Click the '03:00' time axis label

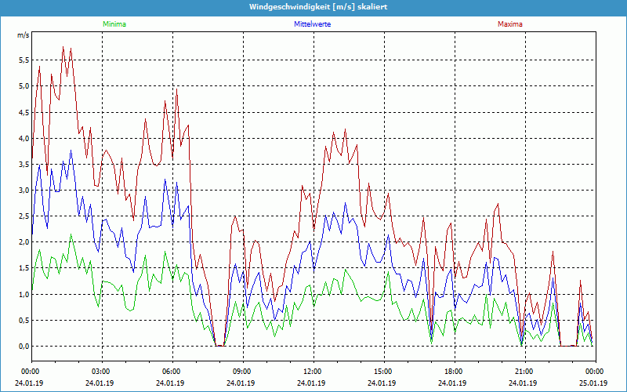pyautogui.click(x=103, y=372)
